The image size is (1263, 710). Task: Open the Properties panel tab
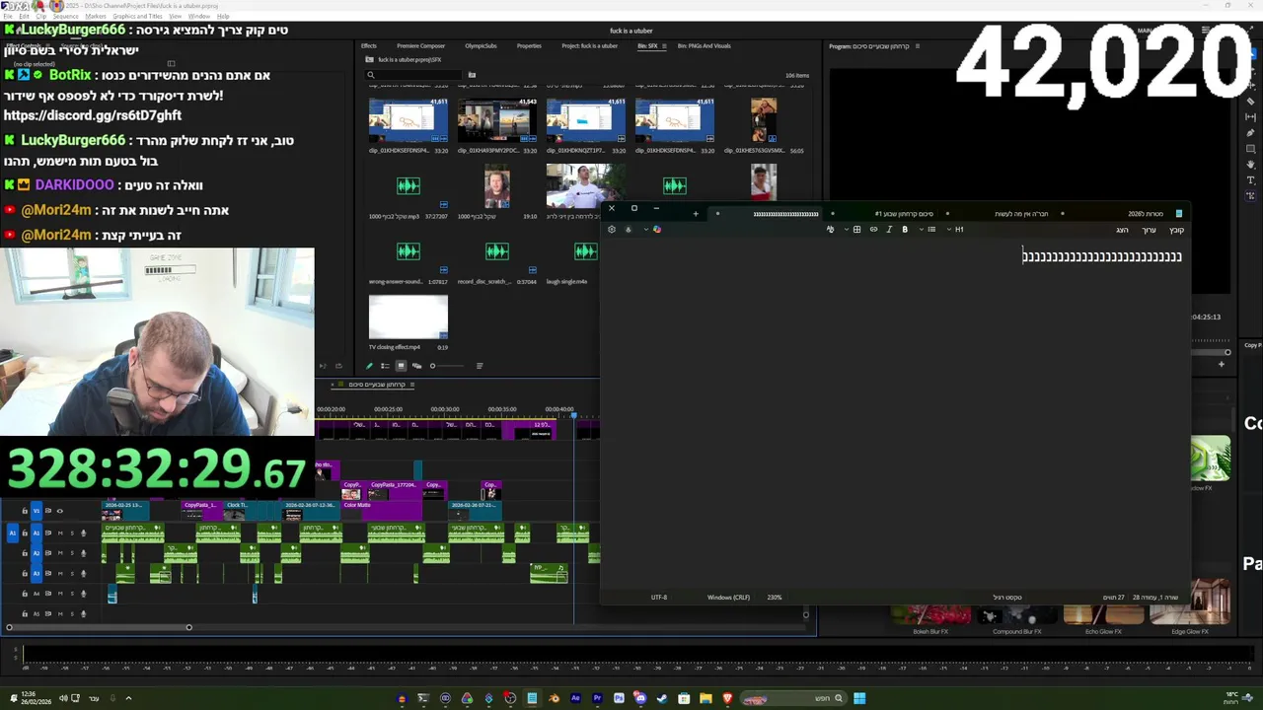coord(529,45)
